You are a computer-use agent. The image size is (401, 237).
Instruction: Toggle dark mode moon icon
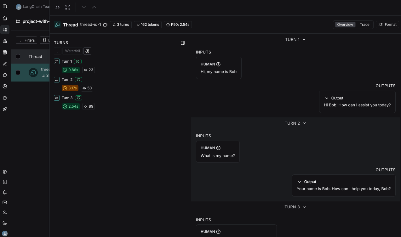click(x=5, y=223)
